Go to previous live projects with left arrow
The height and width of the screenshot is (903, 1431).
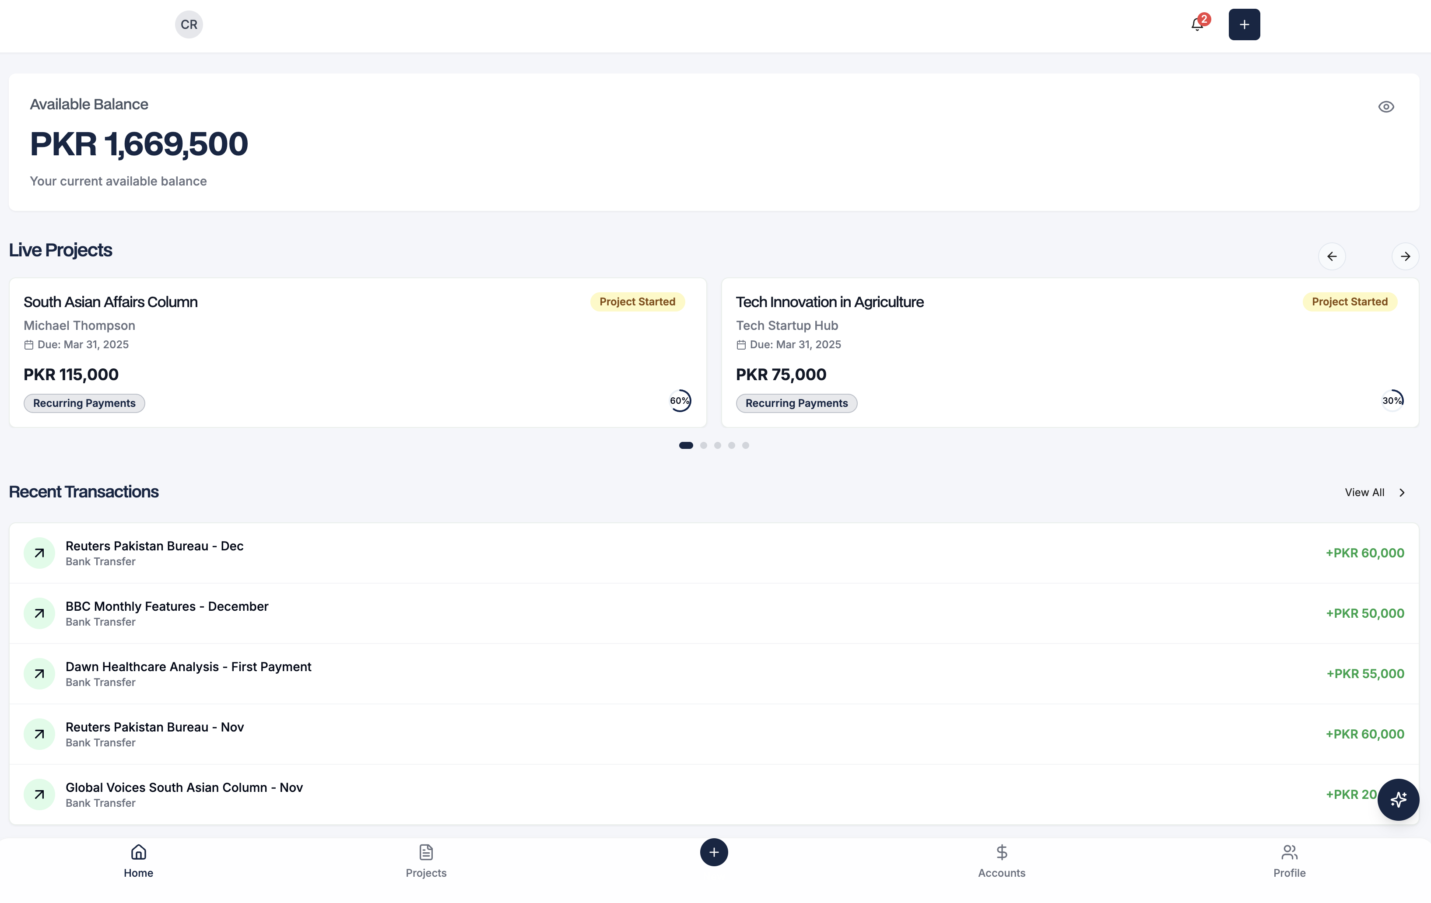point(1332,256)
